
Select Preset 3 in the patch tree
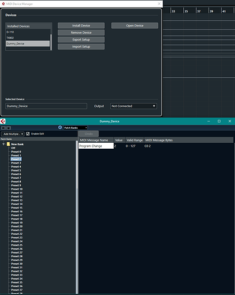(16, 163)
